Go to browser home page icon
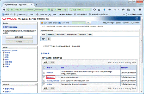Screen dimensions: 144x94 tap(109, 10)
